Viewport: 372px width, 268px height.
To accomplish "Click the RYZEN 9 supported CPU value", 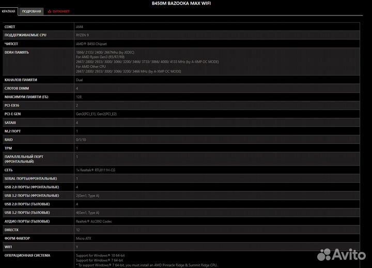I will coord(83,35).
